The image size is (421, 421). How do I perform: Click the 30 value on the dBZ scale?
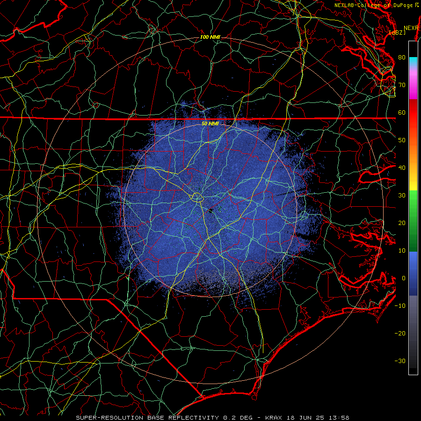(402, 196)
